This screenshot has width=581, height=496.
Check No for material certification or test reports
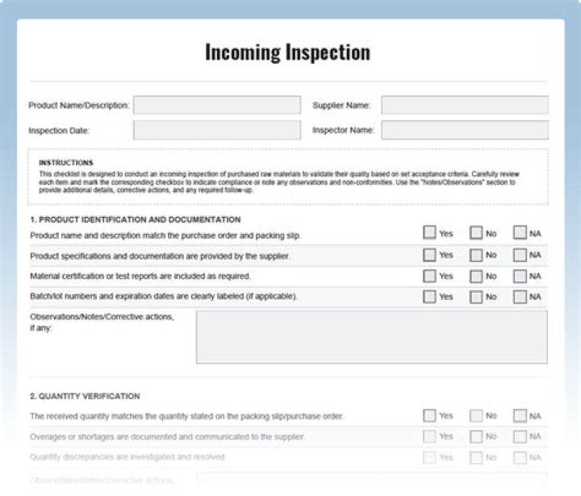pos(476,276)
